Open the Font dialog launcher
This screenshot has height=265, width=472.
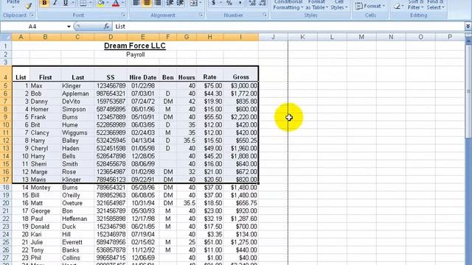tap(123, 15)
